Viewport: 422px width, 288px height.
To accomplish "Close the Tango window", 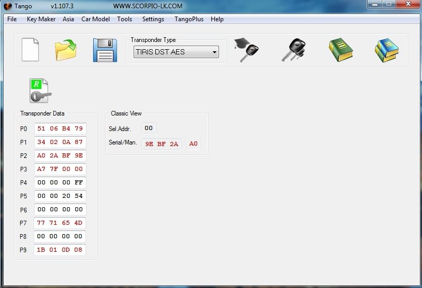I will click(408, 4).
